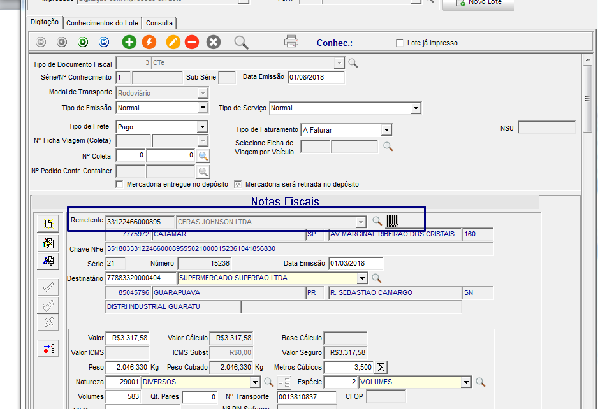Click the sigma button next to Metros Cúbicos
598x409 pixels.
(381, 368)
